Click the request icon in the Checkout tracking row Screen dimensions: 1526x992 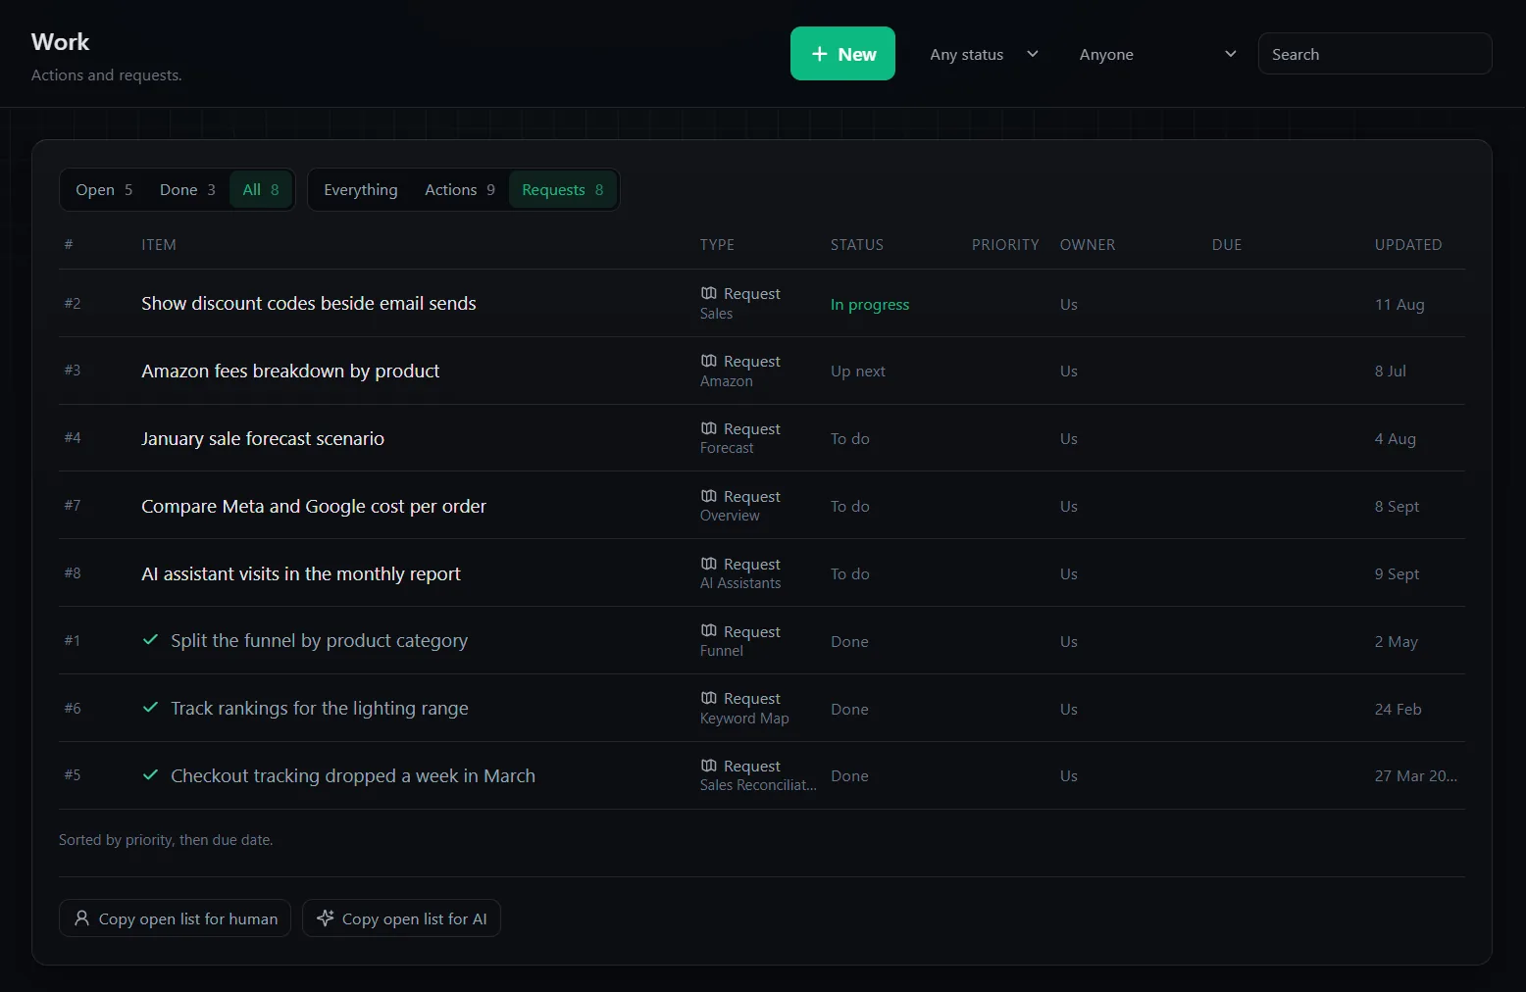pyautogui.click(x=708, y=766)
